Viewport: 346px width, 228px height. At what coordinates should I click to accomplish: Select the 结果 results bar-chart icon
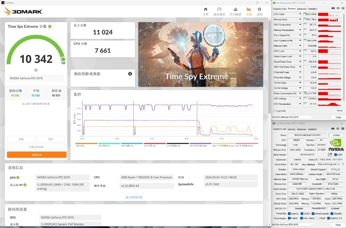(x=249, y=9)
